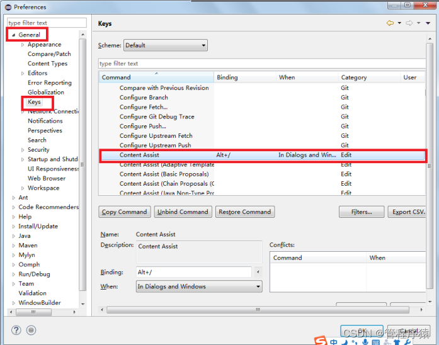This screenshot has width=439, height=345.
Task: Select Keys in the preferences tree
Action: (34, 102)
